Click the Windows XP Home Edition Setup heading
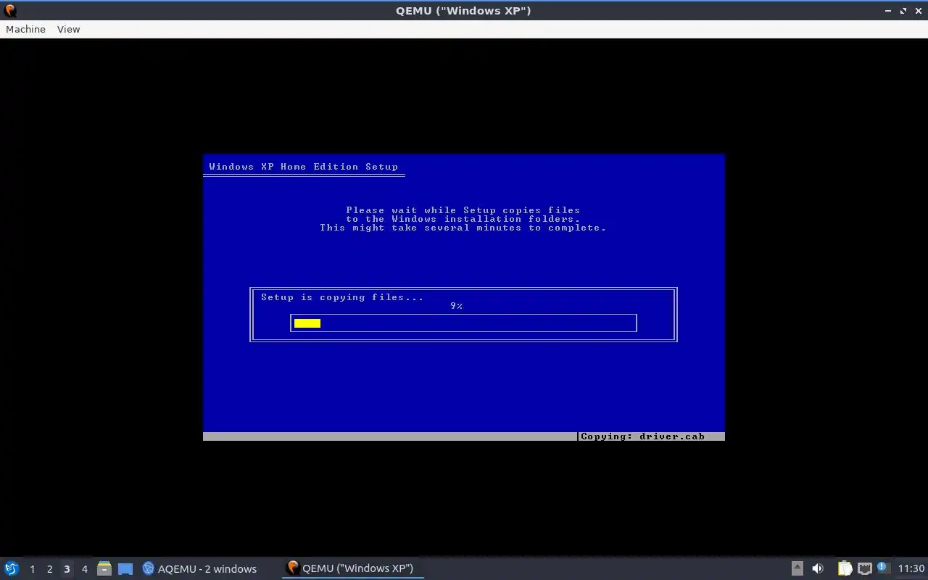Viewport: 928px width, 580px height. [304, 167]
